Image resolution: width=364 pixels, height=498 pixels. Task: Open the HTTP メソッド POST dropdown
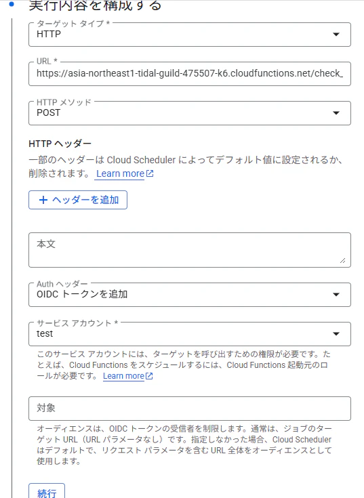[190, 113]
